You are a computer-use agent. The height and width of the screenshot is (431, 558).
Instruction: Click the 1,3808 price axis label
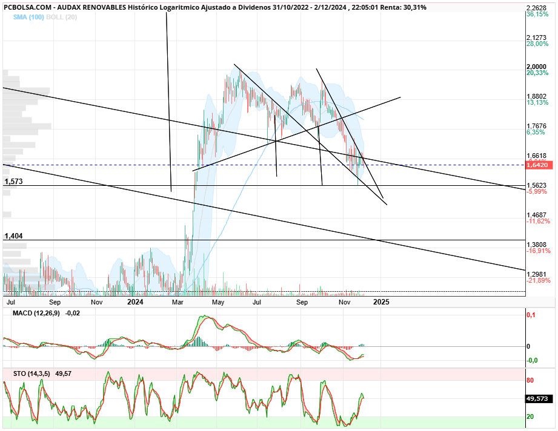(536, 245)
